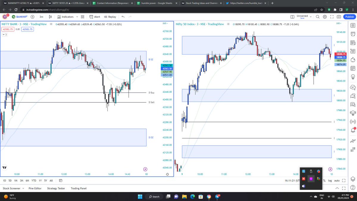Open the Strategy Tester tab
This screenshot has width=357, height=201.
pyautogui.click(x=56, y=188)
